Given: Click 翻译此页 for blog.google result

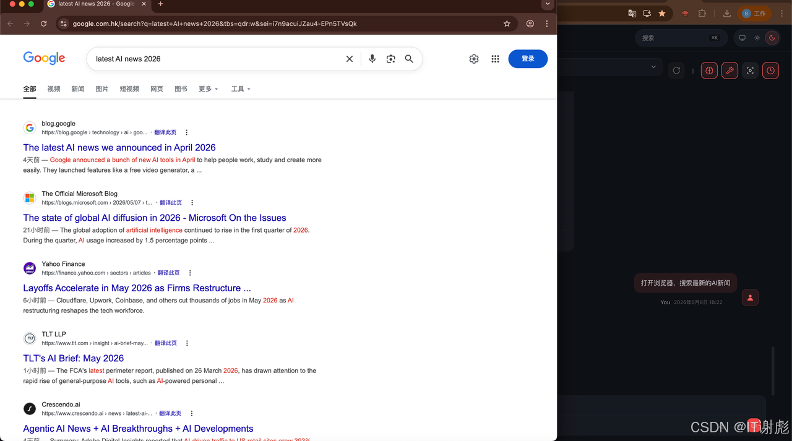Looking at the screenshot, I should [165, 132].
